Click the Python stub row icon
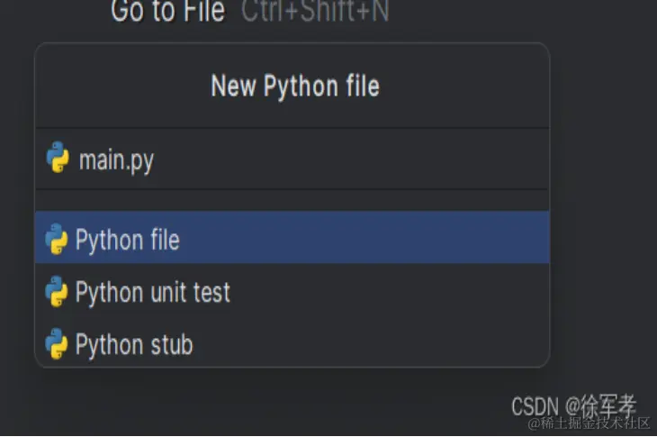Image resolution: width=657 pixels, height=437 pixels. pyautogui.click(x=56, y=343)
